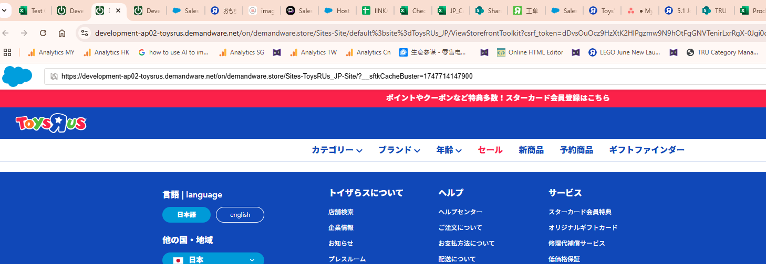Switch to the '工単' browser tab
766x264 pixels.
(x=526, y=10)
